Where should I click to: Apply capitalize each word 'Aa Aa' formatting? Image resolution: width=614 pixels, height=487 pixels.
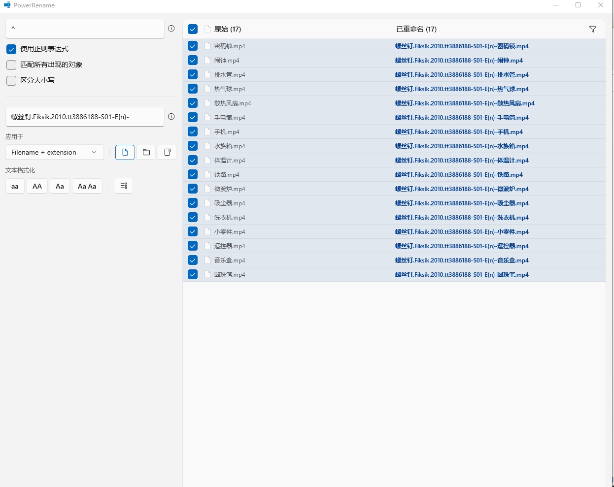87,186
